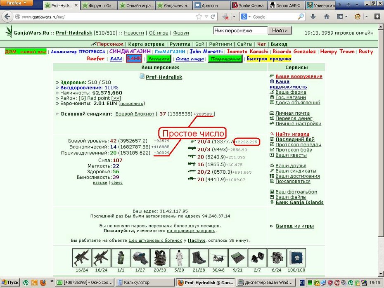
Task: Open the 21/28 boots item
Action: pyautogui.click(x=199, y=257)
